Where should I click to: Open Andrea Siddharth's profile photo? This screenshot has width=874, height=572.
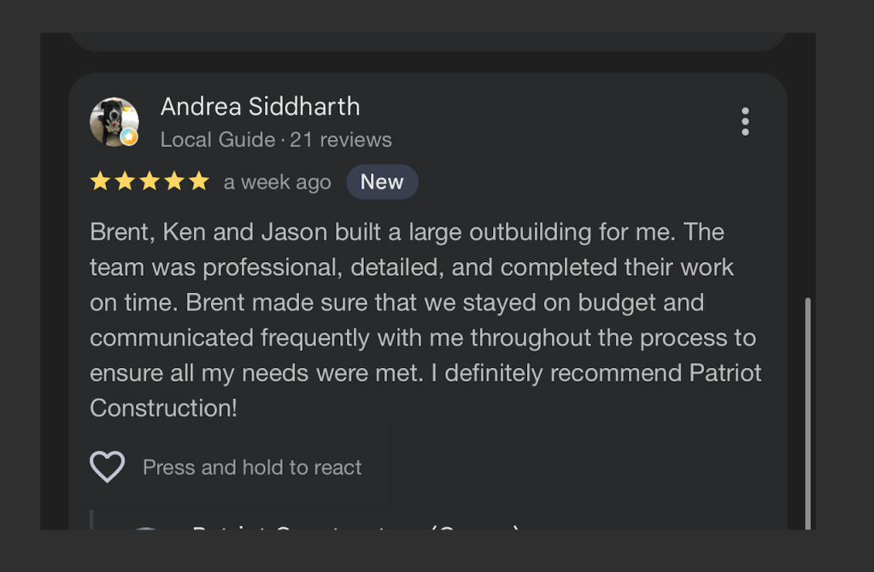pos(114,122)
